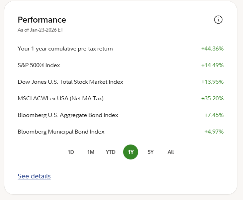Screen dimensions: 243x200
Task: Click Bloomberg Municipal Bond Index label
Action: point(61,132)
